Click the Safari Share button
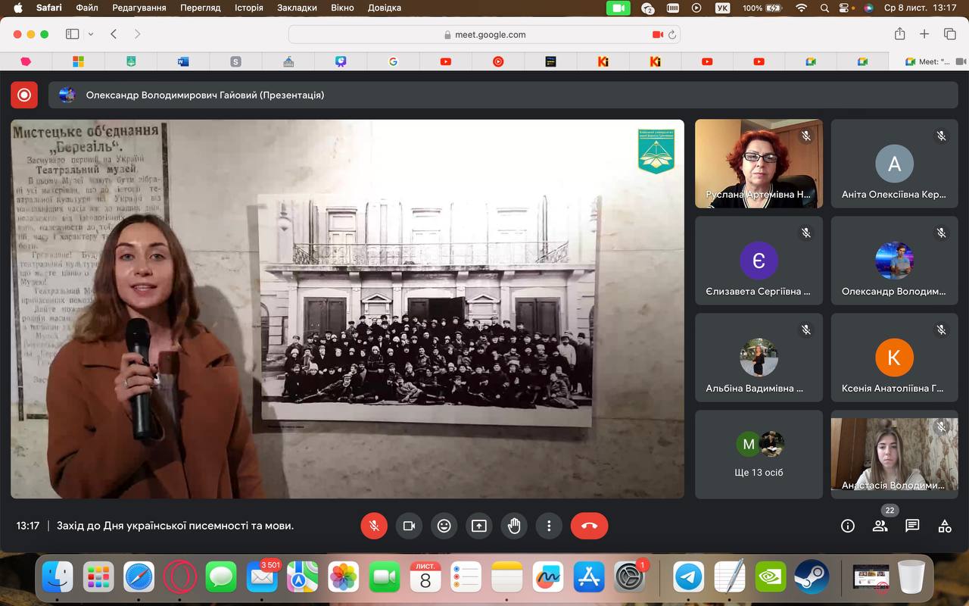969x606 pixels. 899,34
